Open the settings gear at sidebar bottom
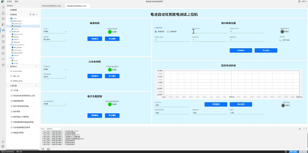 pos(3,142)
